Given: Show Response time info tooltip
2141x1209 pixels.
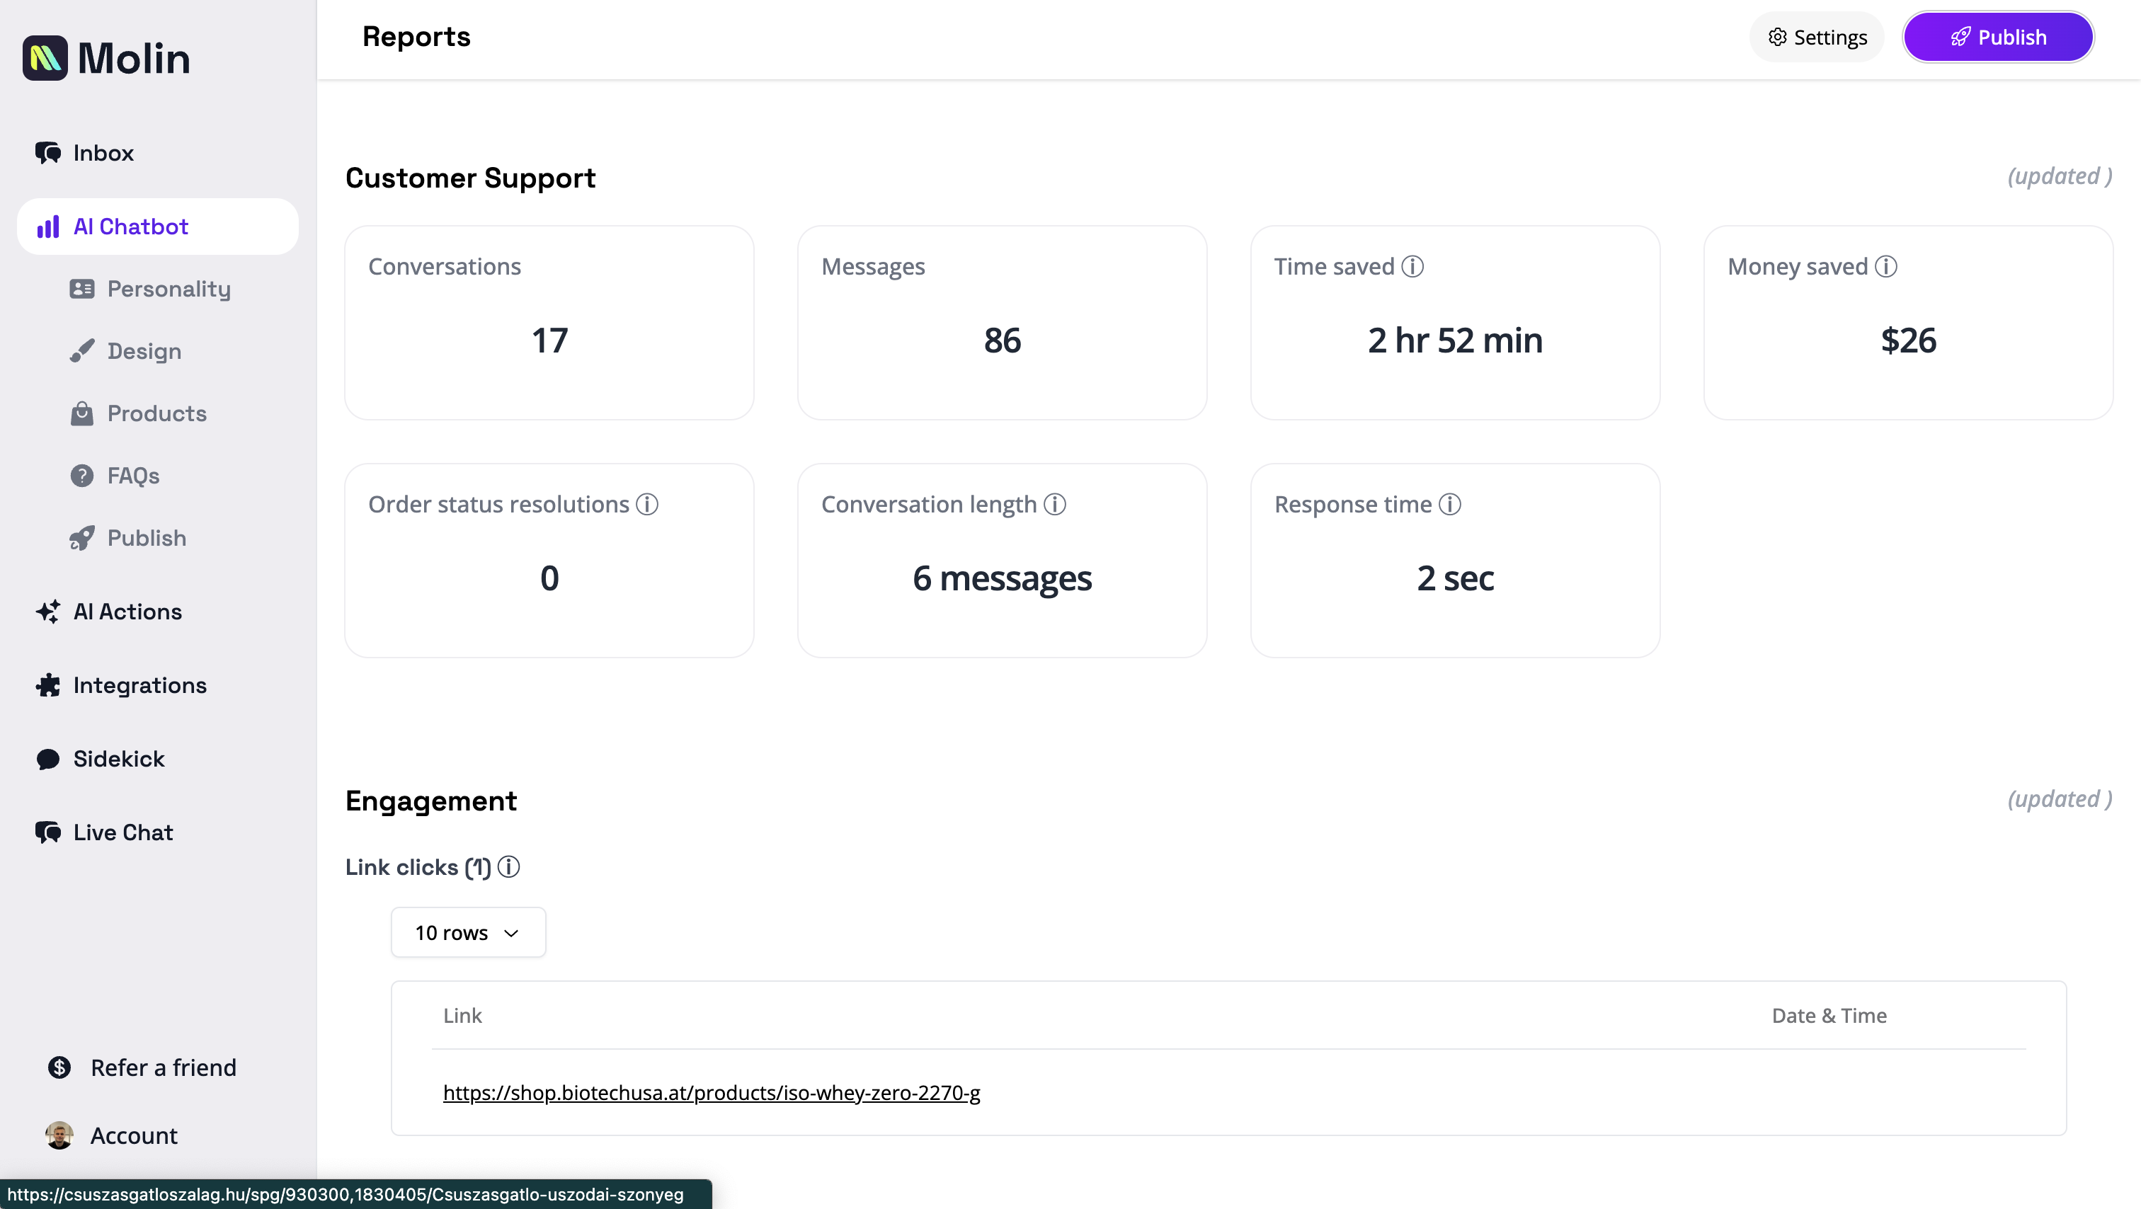Looking at the screenshot, I should click(1450, 505).
